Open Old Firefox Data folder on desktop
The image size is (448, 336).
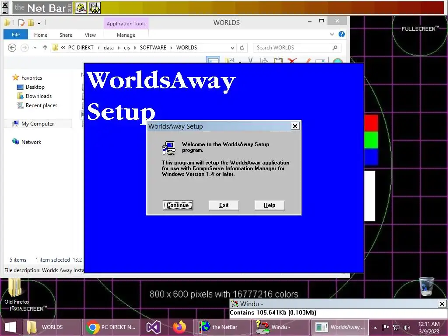point(17,294)
